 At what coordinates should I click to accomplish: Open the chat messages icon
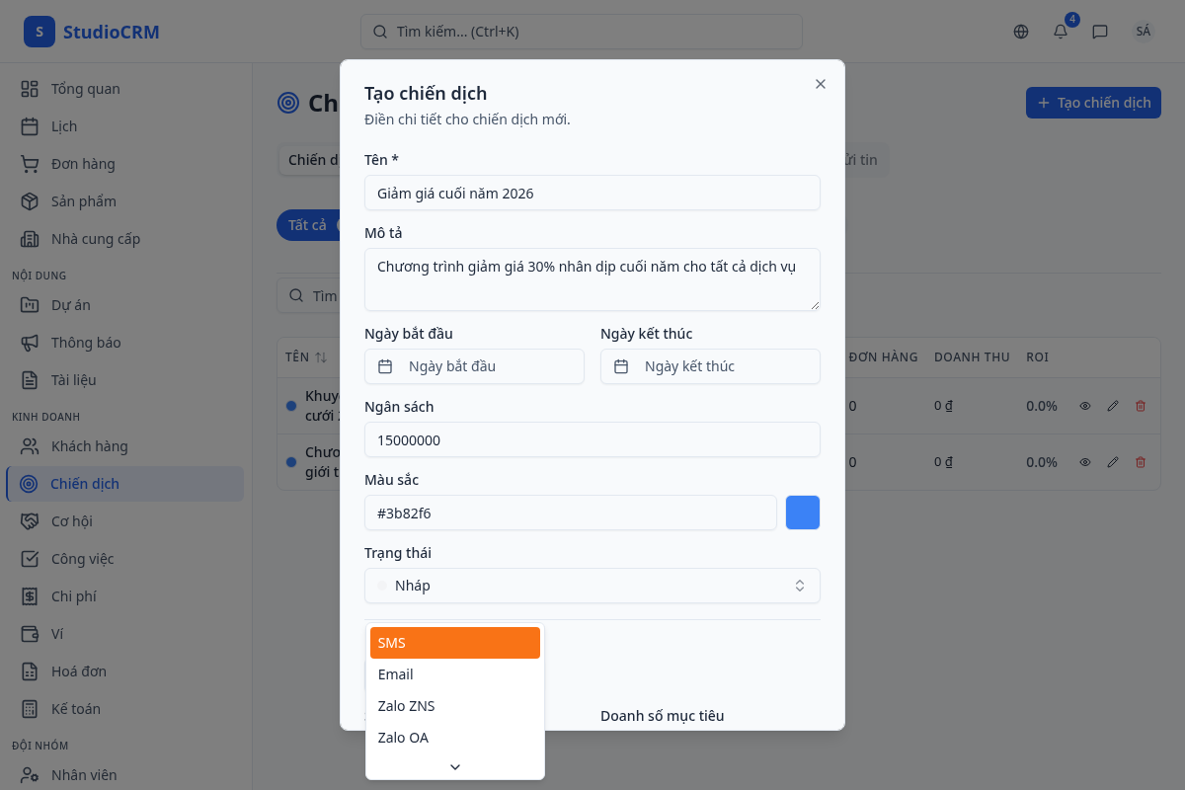tap(1100, 32)
